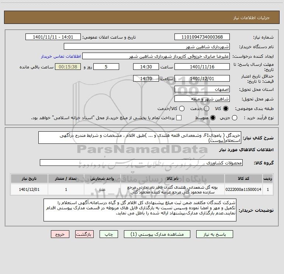Click the نام کالا column header

coord(173,178)
